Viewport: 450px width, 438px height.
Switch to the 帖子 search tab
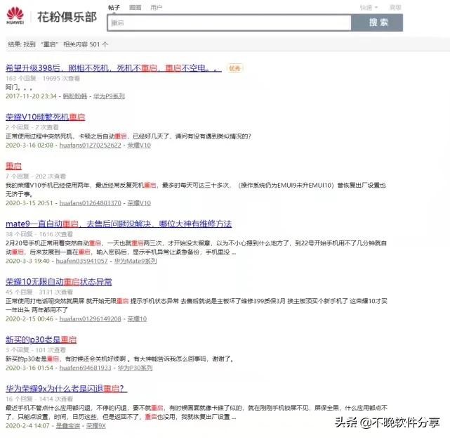114,7
